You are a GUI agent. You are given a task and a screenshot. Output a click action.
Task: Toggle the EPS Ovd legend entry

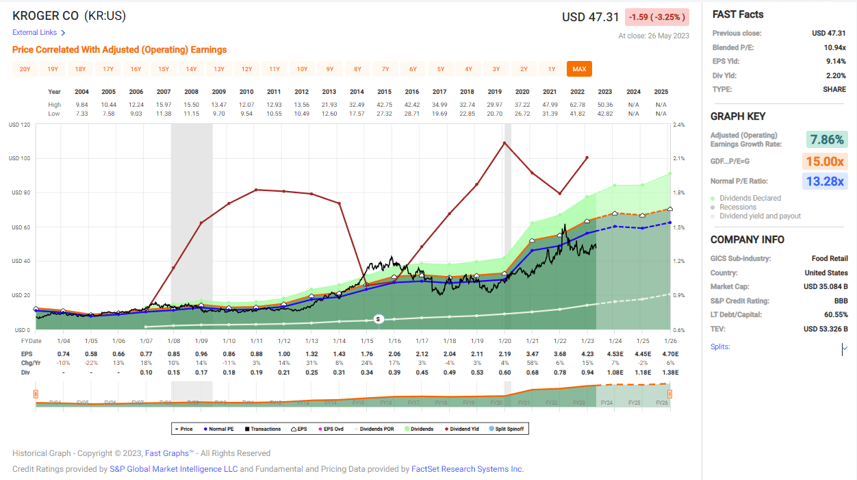click(331, 429)
